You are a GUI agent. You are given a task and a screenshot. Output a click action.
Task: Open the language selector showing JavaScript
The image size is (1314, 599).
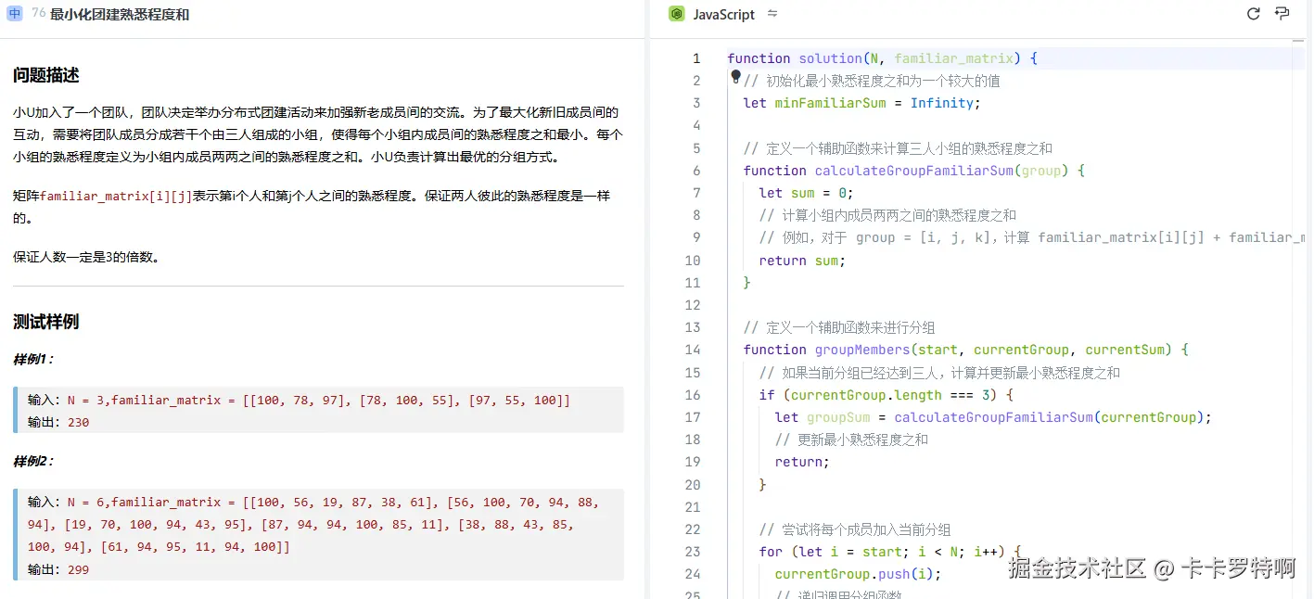(722, 14)
